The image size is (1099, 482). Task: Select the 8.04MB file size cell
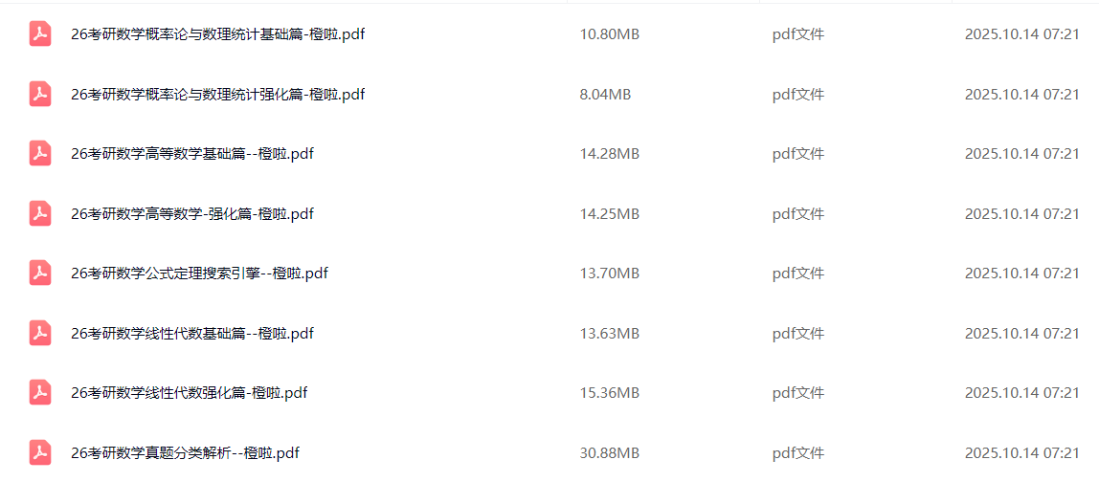tap(605, 94)
